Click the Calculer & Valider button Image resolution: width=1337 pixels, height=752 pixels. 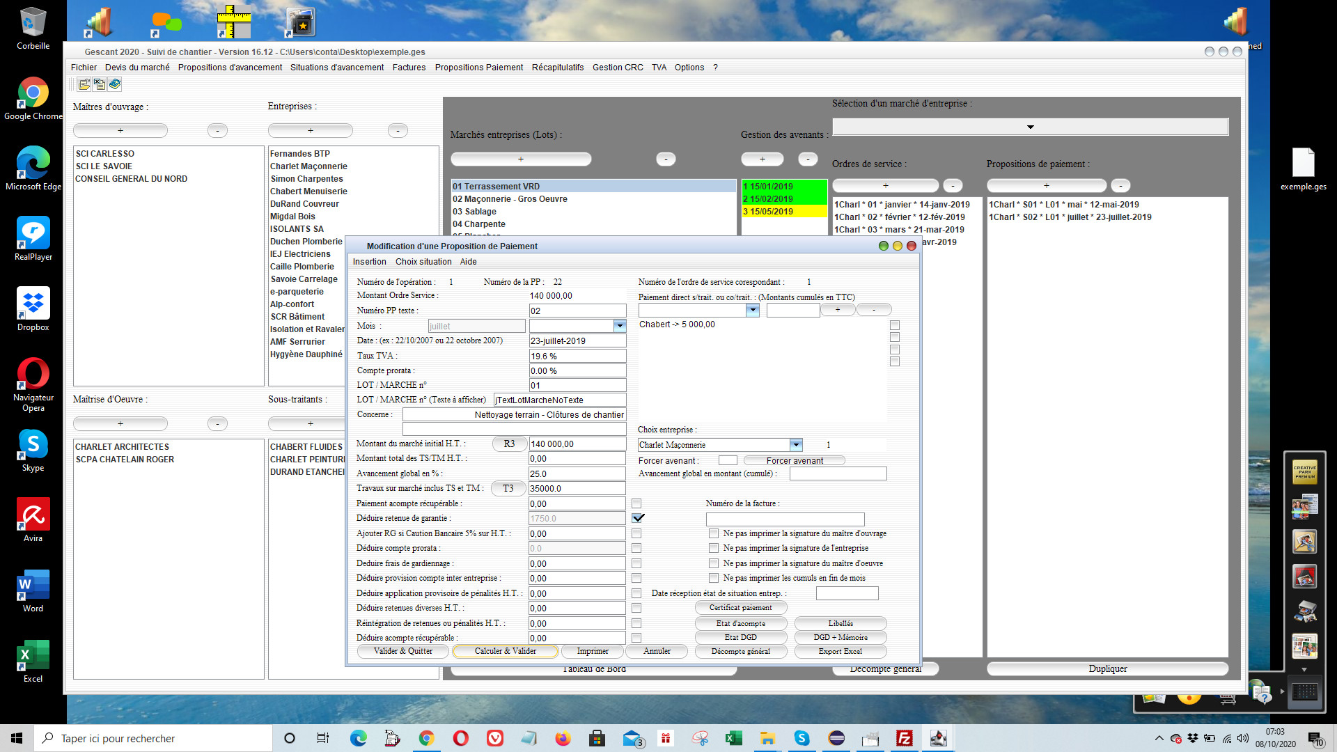pyautogui.click(x=505, y=652)
